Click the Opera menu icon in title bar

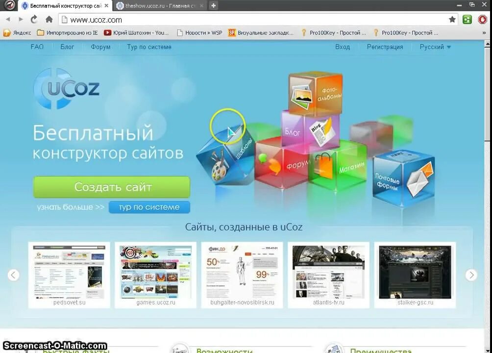(9, 5)
